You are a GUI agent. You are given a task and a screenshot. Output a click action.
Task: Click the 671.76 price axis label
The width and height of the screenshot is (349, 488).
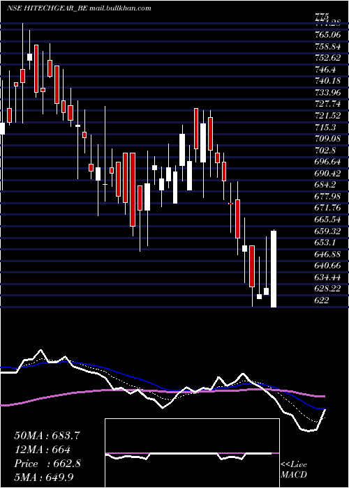[328, 208]
